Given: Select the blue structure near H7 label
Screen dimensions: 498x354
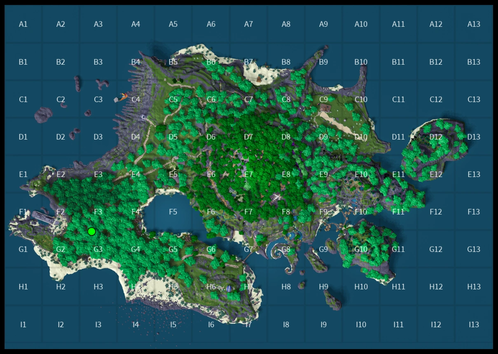Looking at the screenshot, I should coord(229,289).
